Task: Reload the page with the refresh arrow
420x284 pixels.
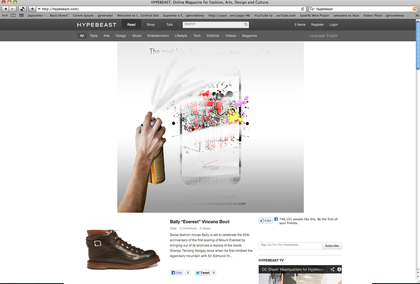Action: [303, 9]
